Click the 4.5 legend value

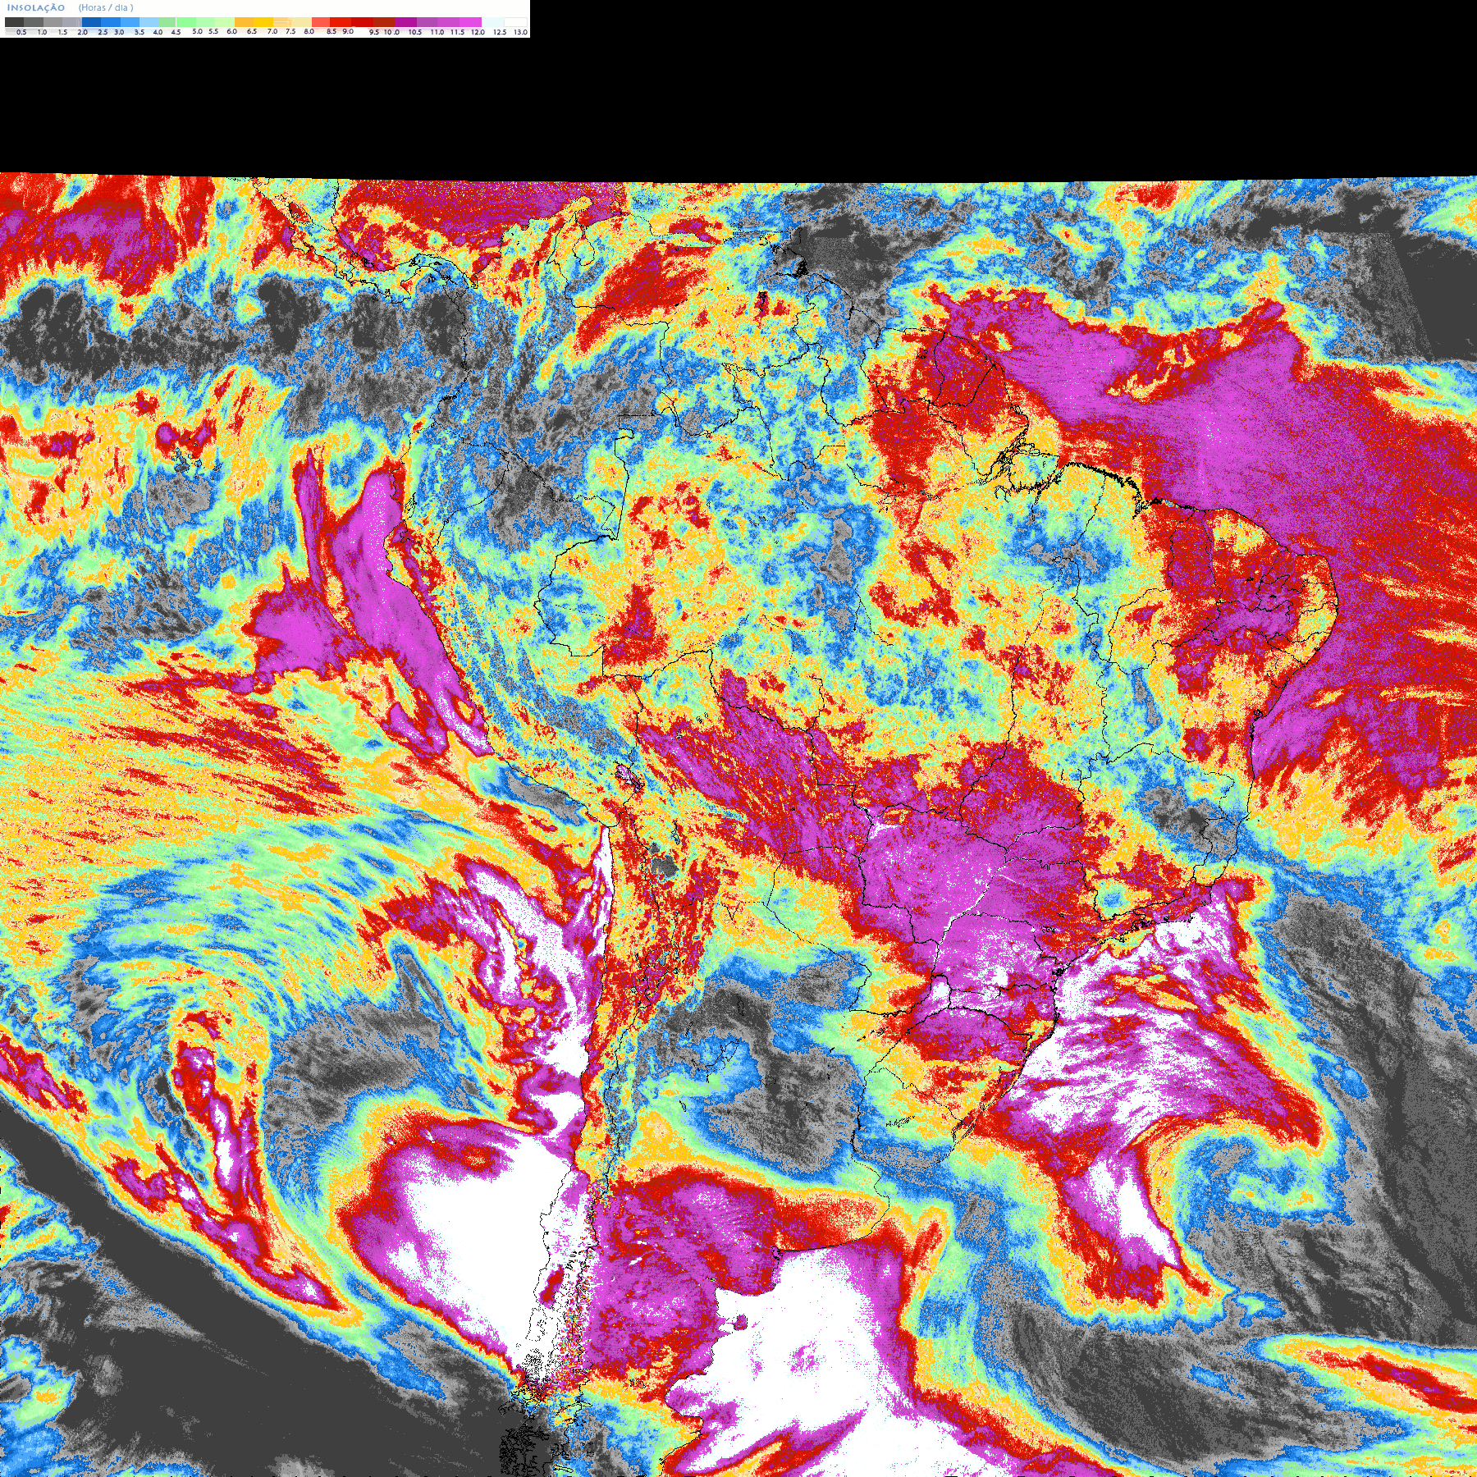[x=176, y=32]
